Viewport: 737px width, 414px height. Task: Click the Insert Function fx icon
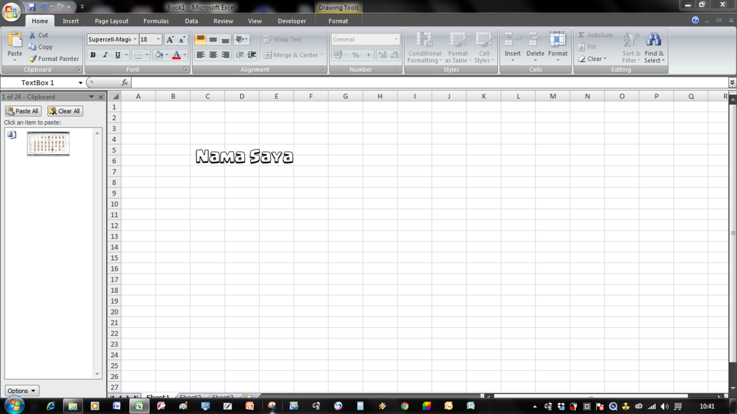(x=124, y=83)
